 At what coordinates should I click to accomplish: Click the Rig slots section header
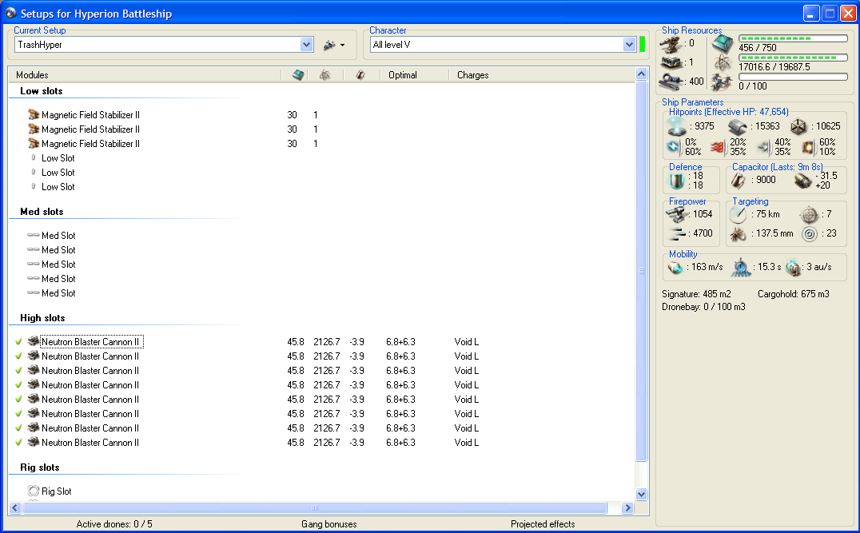coord(39,467)
